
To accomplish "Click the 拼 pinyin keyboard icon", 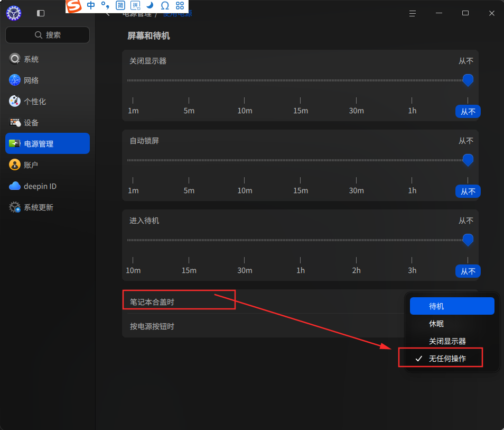I will [135, 5].
